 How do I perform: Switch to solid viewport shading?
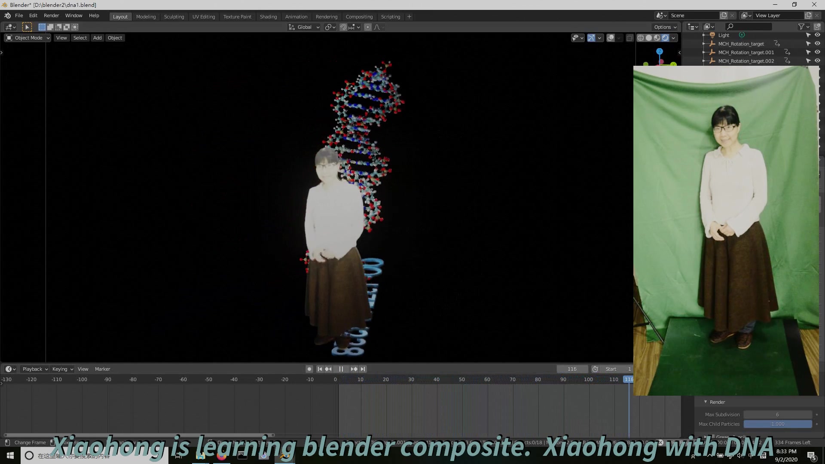[649, 38]
